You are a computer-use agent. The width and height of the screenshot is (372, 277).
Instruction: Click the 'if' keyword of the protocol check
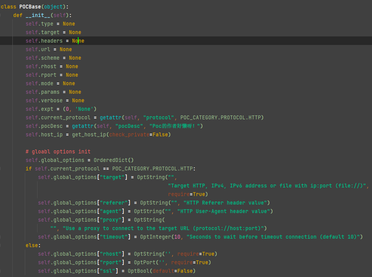pyautogui.click(x=29, y=169)
